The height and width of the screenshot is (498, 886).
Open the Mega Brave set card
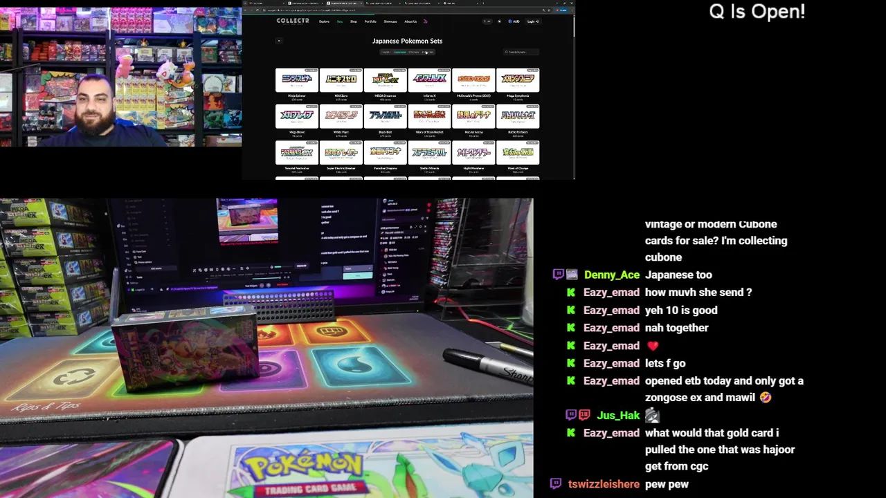[x=297, y=121]
